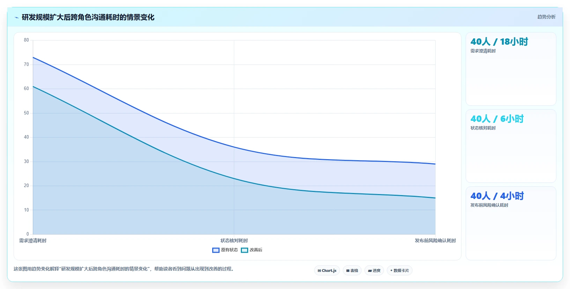The image size is (570, 289).
Task: Hide the 改善后 dataset via legend label
Action: [x=256, y=250]
